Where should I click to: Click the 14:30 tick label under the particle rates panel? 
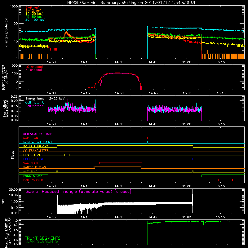click(x=119, y=93)
